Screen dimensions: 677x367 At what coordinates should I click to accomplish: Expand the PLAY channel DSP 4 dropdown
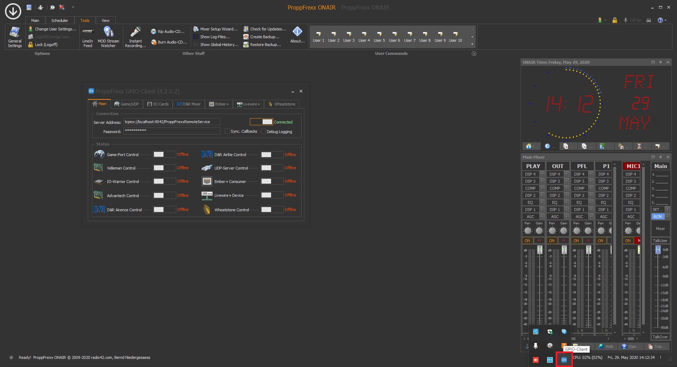[542, 174]
